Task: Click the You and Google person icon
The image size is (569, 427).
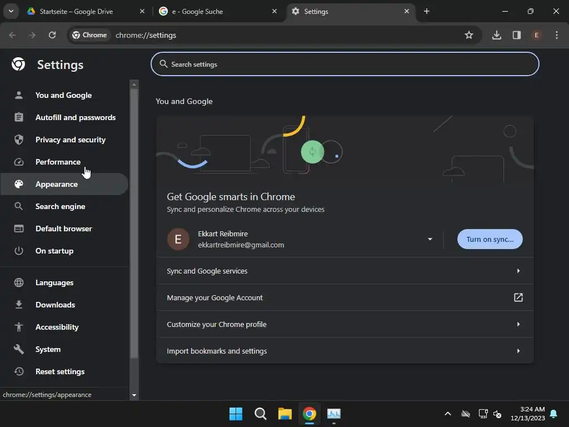Action: point(18,95)
